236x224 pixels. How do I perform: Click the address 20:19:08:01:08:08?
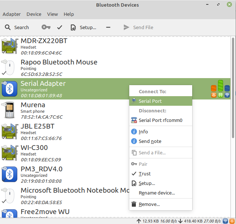41,181
